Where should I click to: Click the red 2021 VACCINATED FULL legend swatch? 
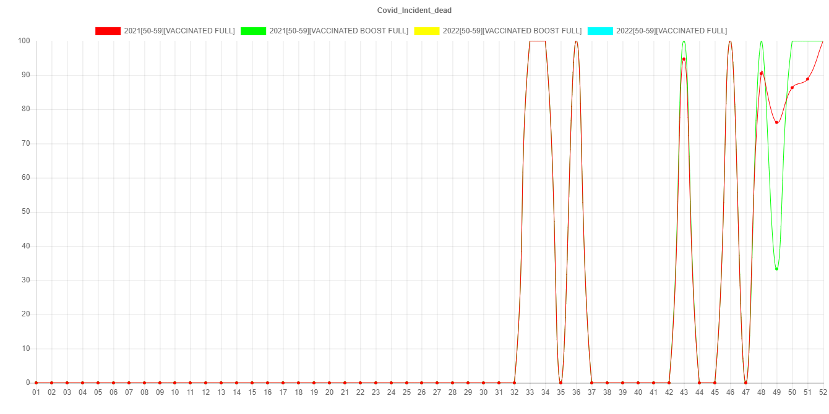[x=108, y=31]
